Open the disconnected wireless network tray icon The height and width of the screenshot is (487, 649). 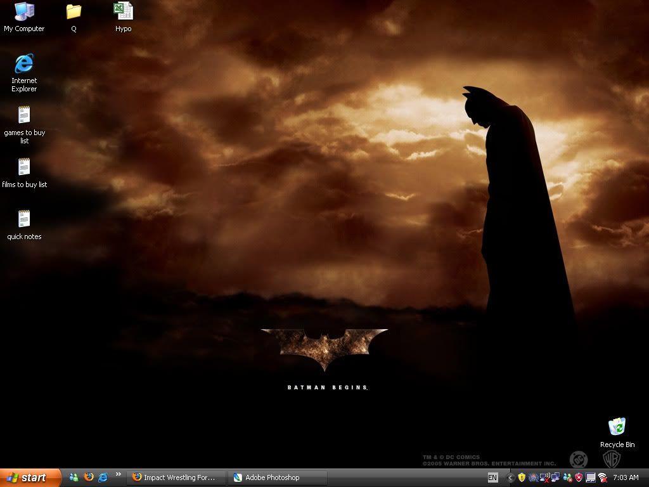pyautogui.click(x=544, y=478)
